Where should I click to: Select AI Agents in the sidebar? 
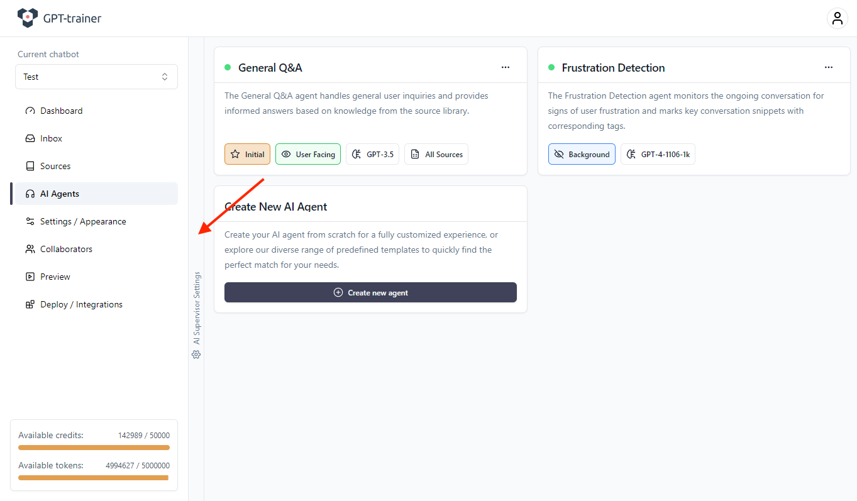(x=94, y=194)
